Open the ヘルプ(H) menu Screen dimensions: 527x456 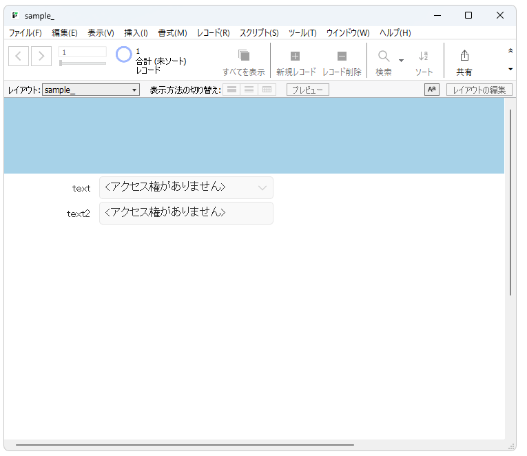point(395,33)
